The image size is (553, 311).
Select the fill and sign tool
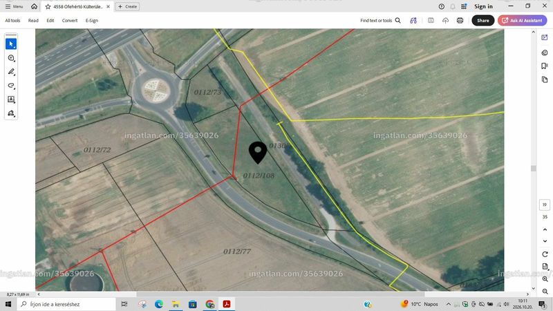coord(11,113)
